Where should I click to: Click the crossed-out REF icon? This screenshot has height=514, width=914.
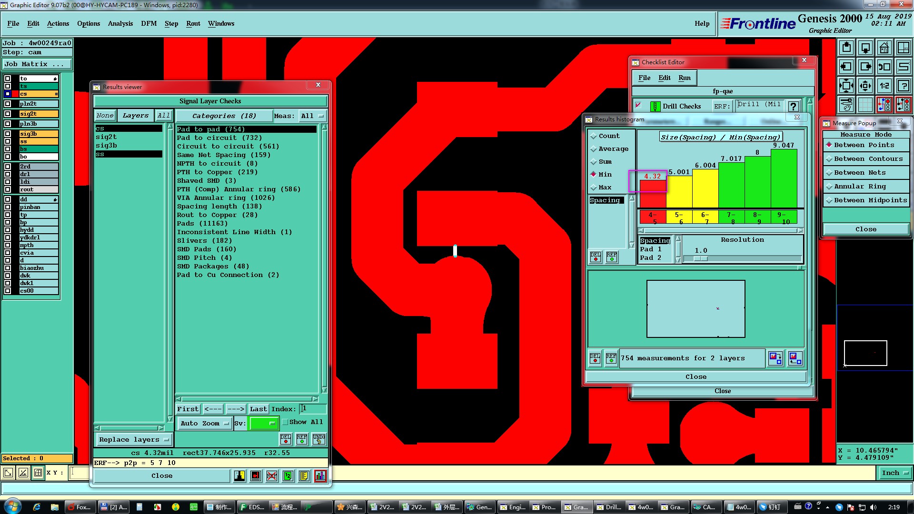click(x=272, y=476)
